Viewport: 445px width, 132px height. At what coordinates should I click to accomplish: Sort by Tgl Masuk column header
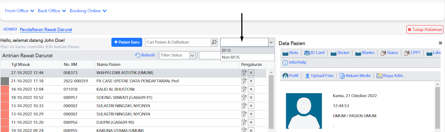[35, 65]
